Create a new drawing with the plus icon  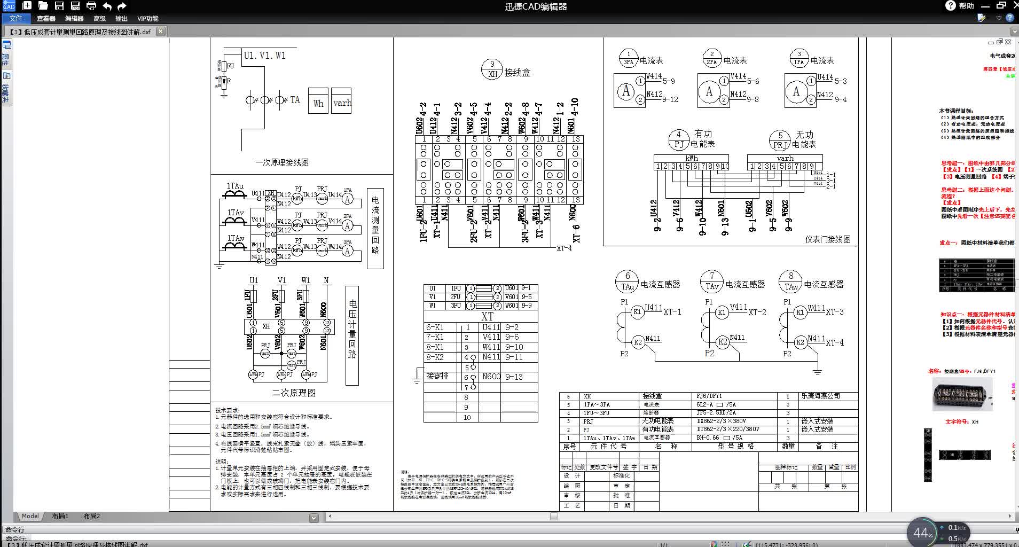pyautogui.click(x=27, y=6)
